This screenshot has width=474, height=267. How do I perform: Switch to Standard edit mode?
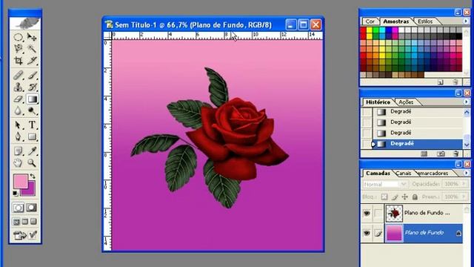coord(18,208)
